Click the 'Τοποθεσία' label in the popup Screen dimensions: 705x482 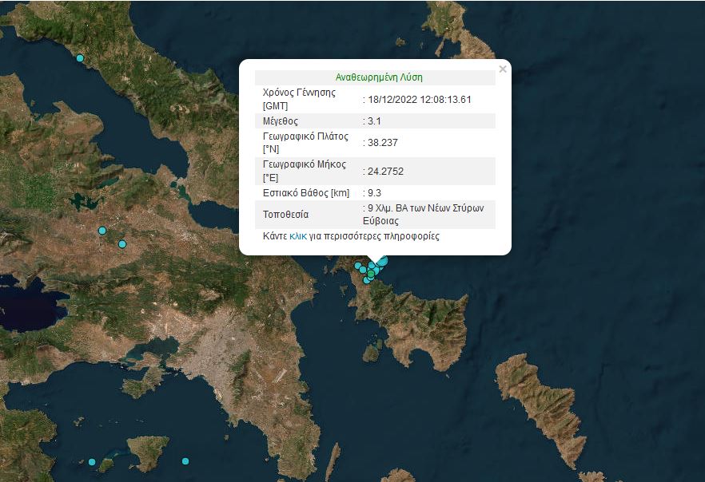pos(285,215)
